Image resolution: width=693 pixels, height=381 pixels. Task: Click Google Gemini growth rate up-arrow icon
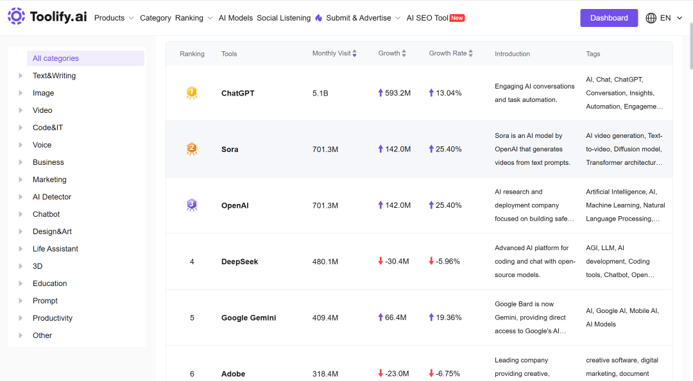coord(431,317)
